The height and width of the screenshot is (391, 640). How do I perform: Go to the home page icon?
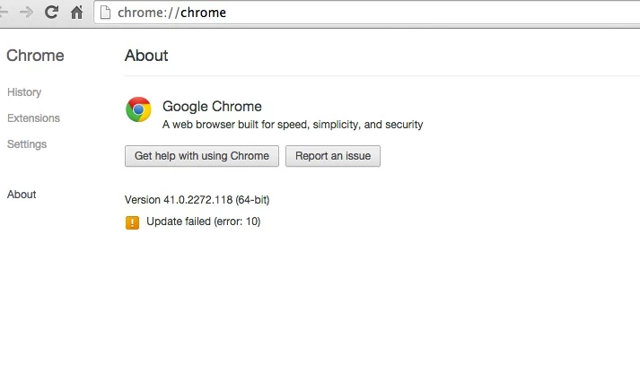coord(76,13)
